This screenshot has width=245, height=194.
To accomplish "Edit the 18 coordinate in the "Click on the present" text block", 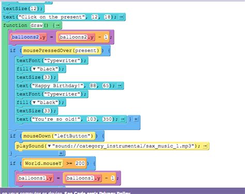I will [x=108, y=17].
